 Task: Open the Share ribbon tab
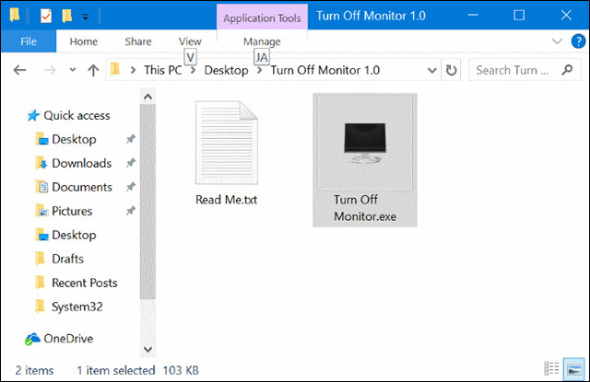[x=138, y=41]
